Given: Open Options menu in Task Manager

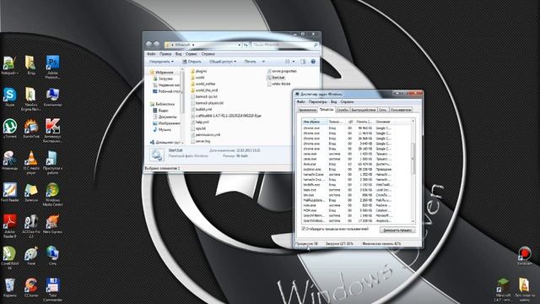Looking at the screenshot, I should [318, 101].
